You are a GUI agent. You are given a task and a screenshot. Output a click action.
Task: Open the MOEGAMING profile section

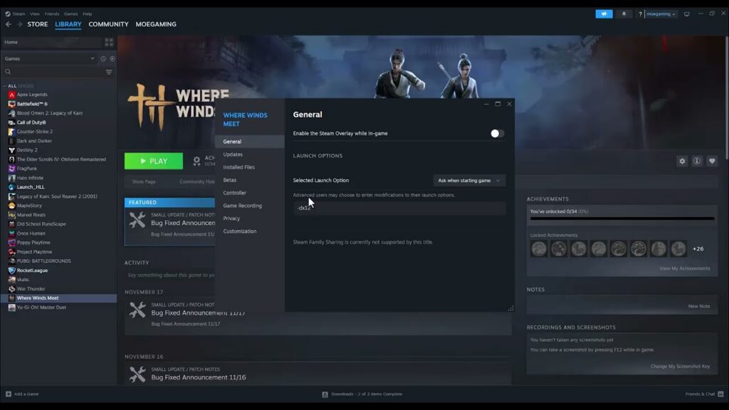(156, 24)
